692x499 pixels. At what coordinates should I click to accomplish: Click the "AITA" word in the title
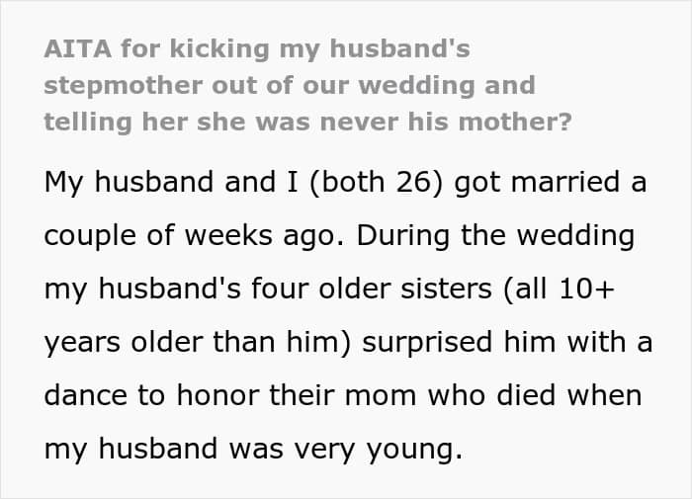click(78, 48)
